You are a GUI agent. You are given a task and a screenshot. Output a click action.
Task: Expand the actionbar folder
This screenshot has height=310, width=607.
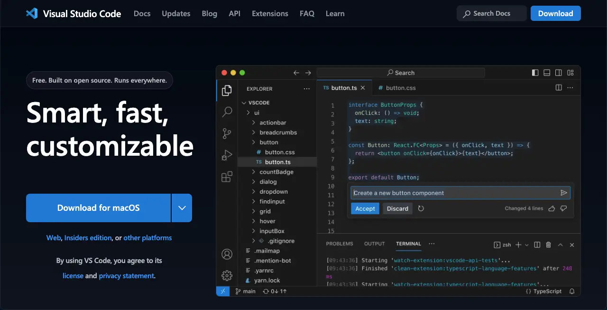click(x=254, y=123)
